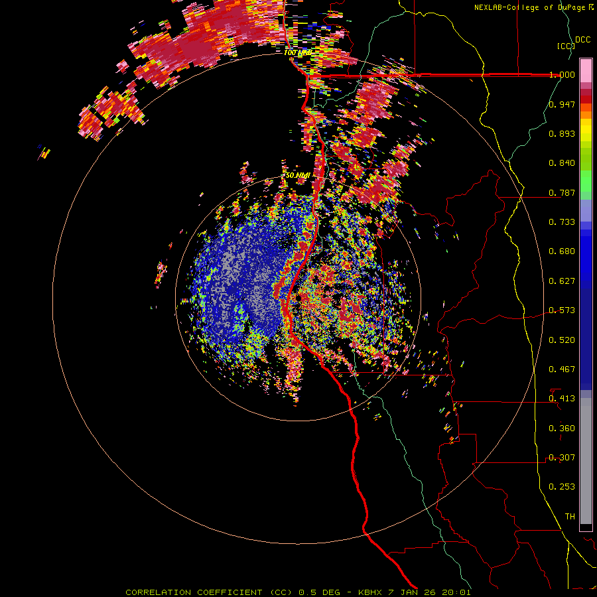The height and width of the screenshot is (597, 597).
Task: Click the 100 NMI range ring label
Action: pos(297,52)
